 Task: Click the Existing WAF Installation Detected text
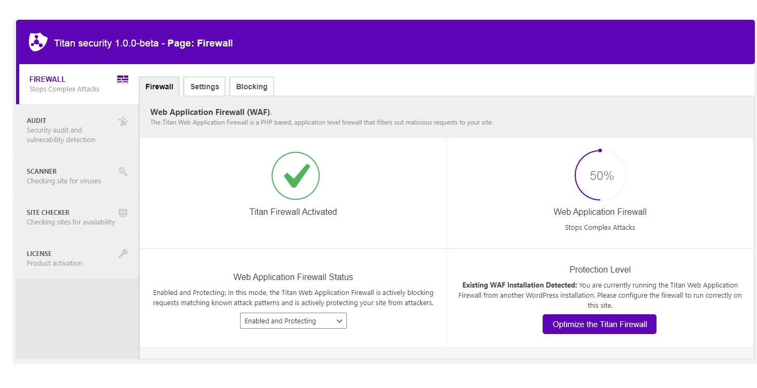click(520, 285)
